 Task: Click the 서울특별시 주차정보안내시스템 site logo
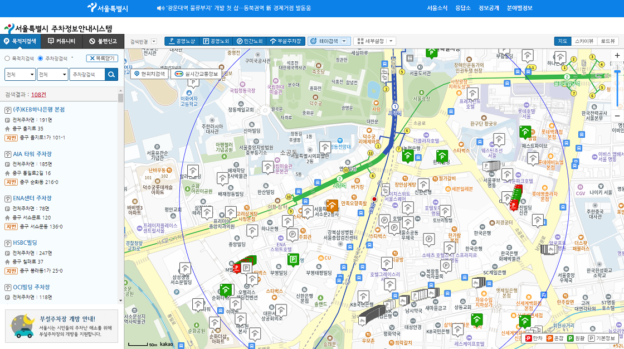pos(58,28)
